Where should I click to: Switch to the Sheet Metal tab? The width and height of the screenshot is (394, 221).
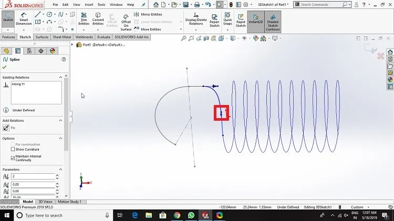pyautogui.click(x=62, y=37)
